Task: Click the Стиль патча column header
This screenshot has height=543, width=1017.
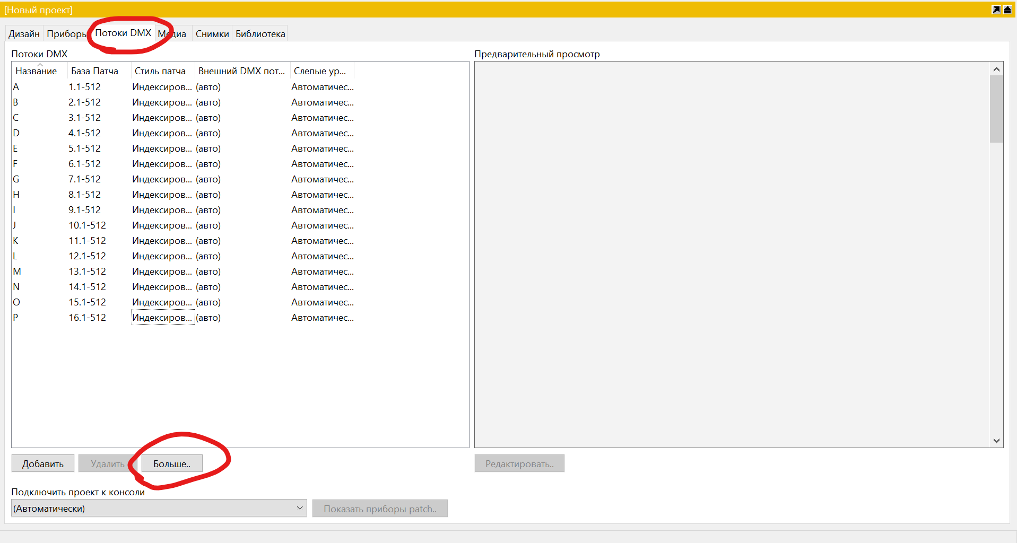Action: [x=163, y=71]
